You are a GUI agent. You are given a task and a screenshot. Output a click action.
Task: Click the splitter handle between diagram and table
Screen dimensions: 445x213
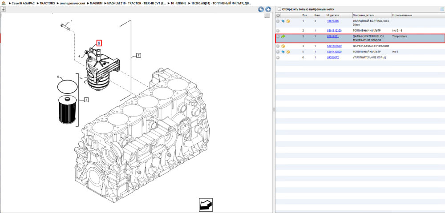pos(274,109)
